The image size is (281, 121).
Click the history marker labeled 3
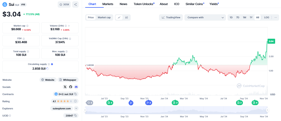90,103
